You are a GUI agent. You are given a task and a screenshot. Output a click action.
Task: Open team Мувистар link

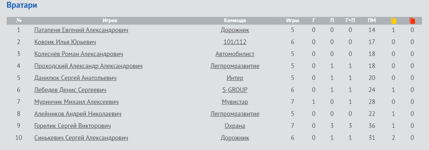(235, 102)
